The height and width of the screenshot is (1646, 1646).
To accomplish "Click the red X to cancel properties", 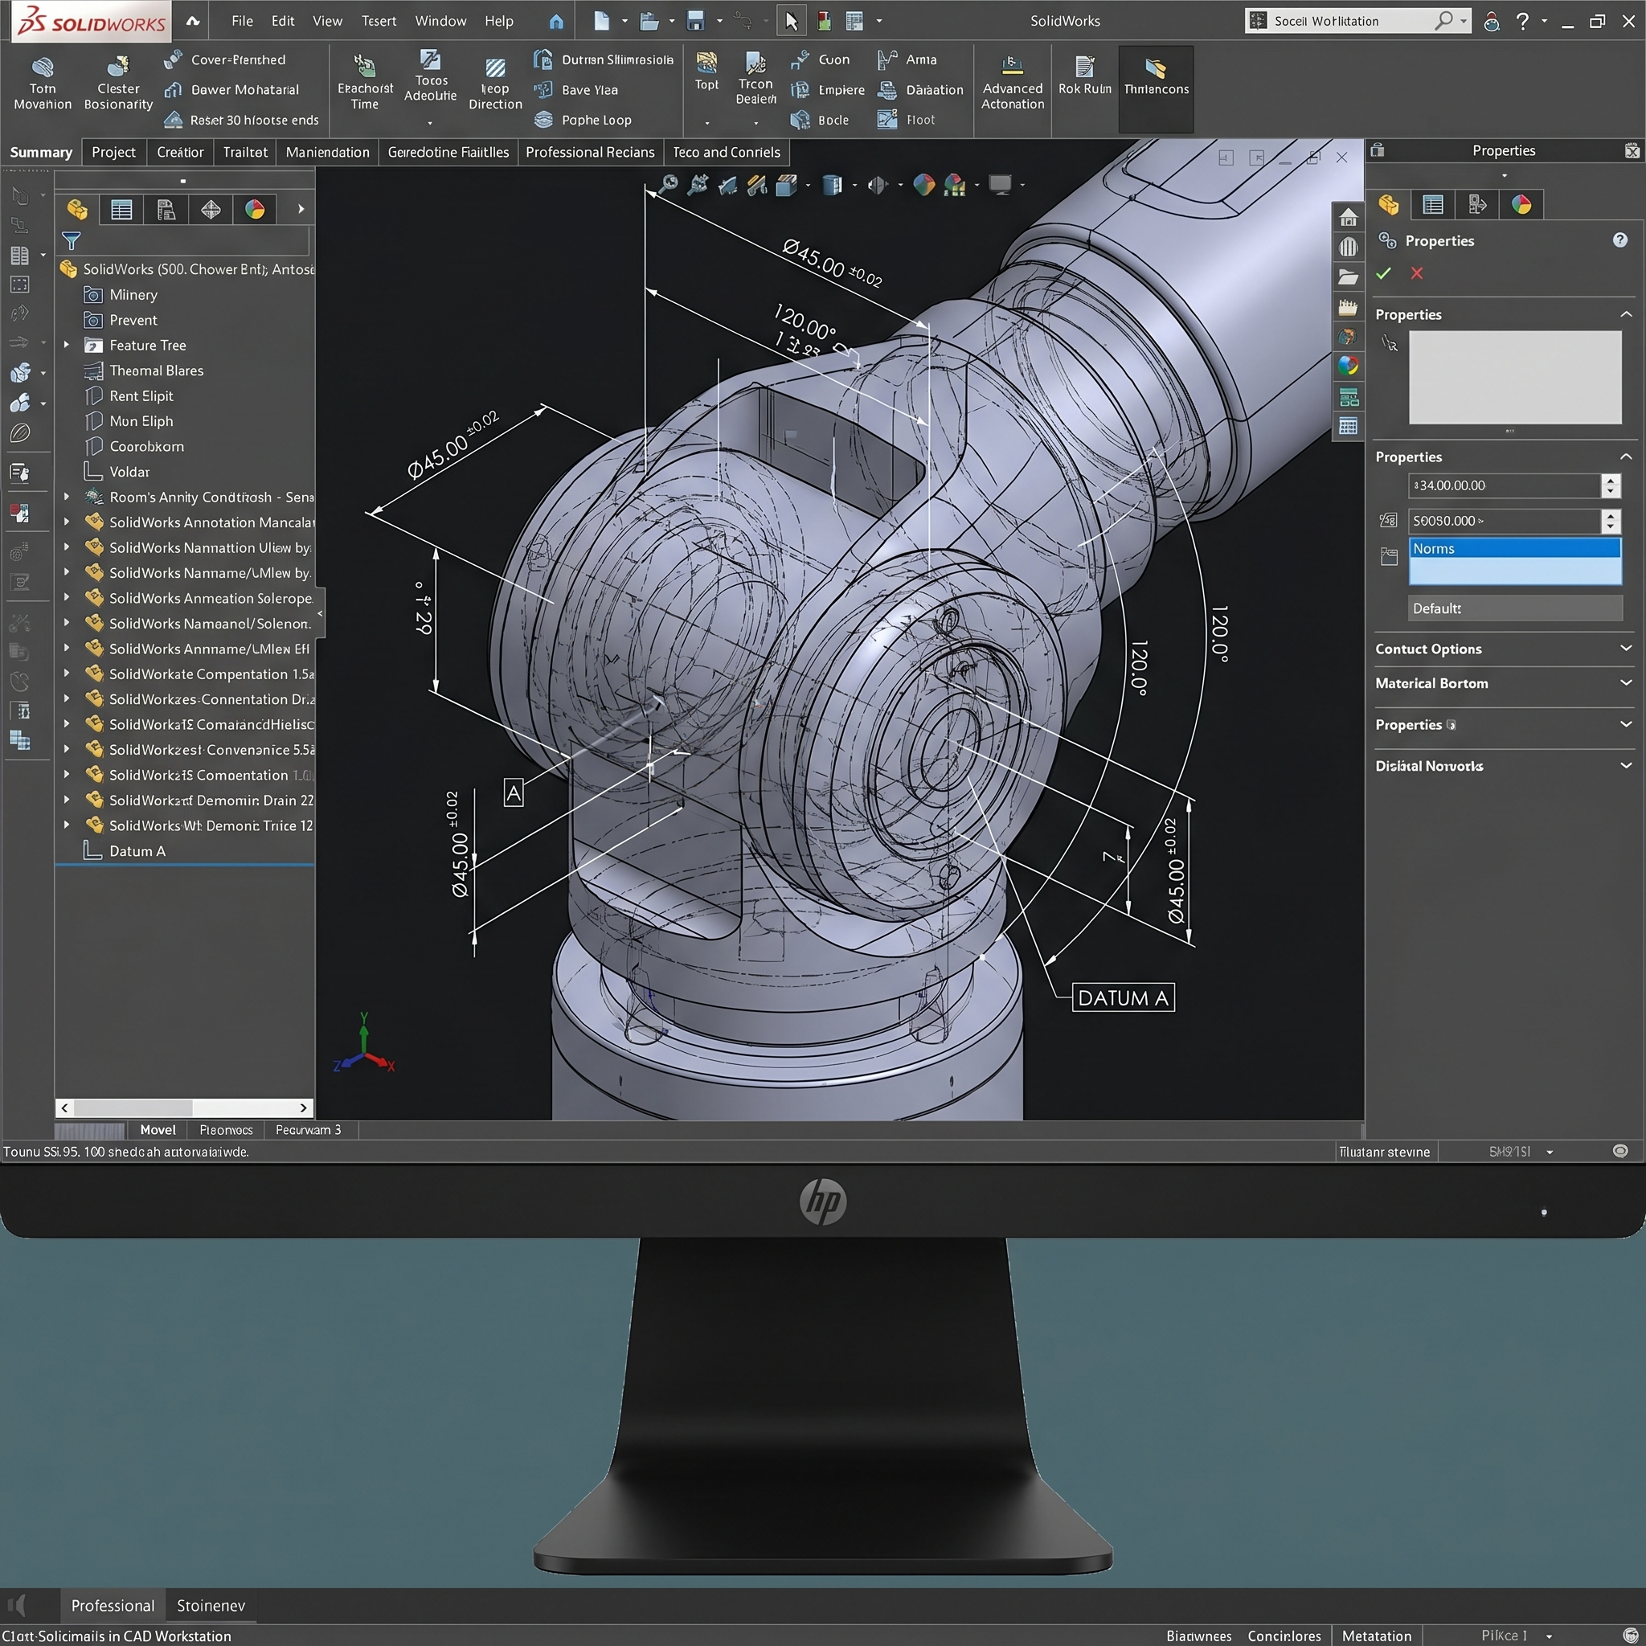I will (x=1417, y=273).
